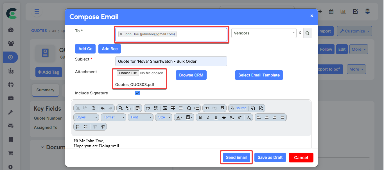This screenshot has width=384, height=170.
Task: Toggle Source view in the editor
Action: [238, 108]
